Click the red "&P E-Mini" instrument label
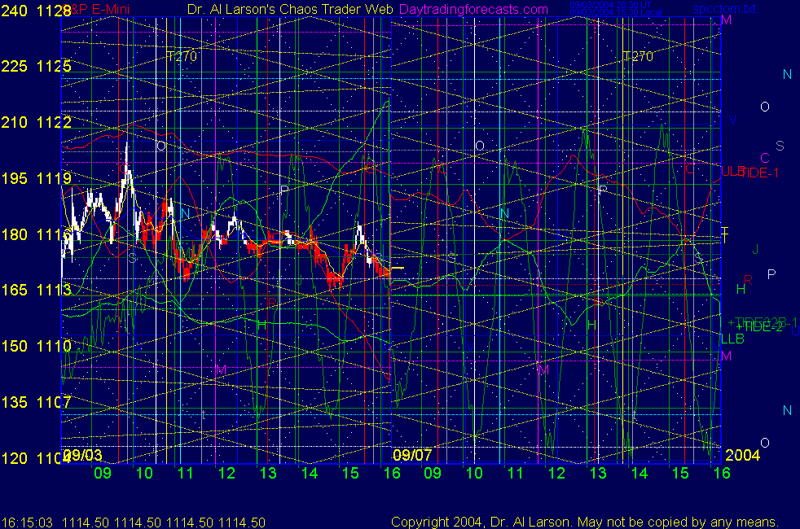This screenshot has height=529, width=800. pos(100,9)
